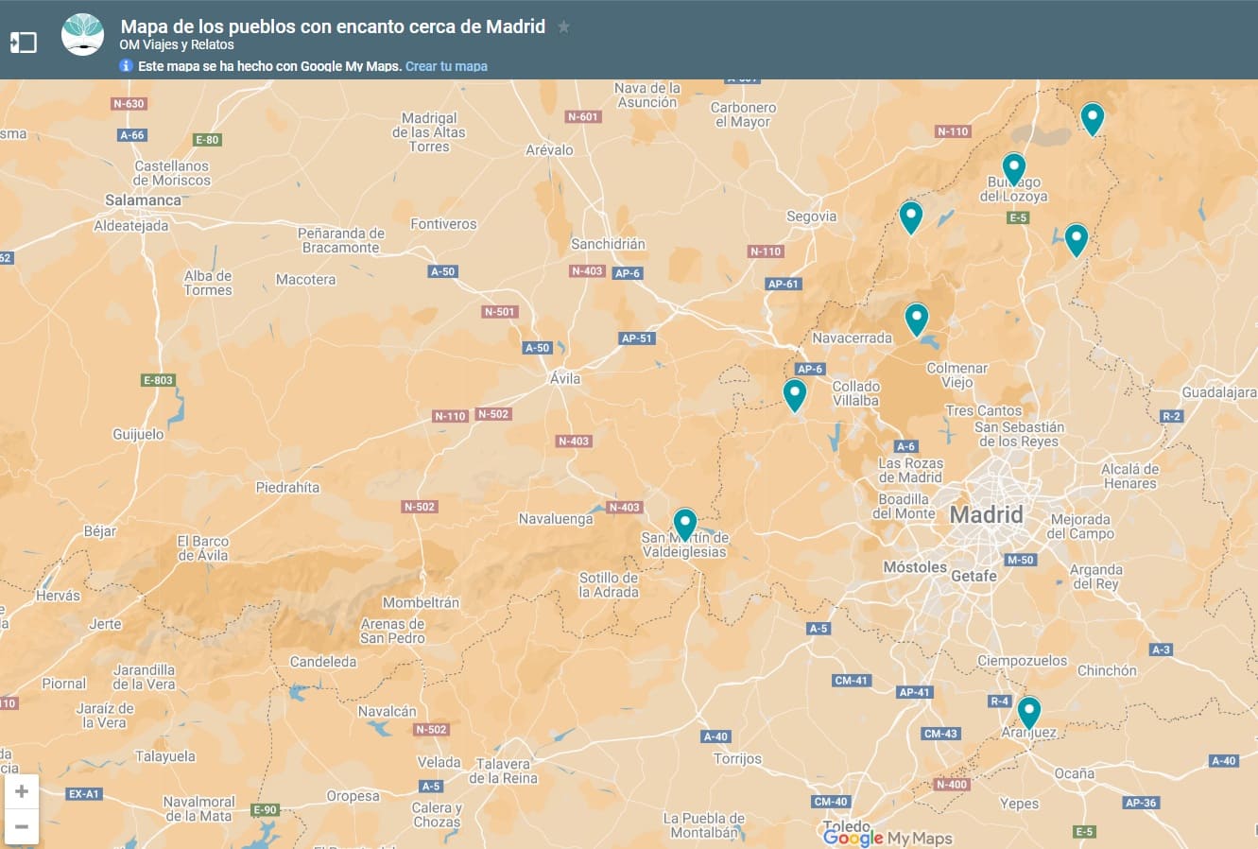This screenshot has width=1258, height=849.
Task: Click the Arganda del Rey label
Action: (1096, 577)
